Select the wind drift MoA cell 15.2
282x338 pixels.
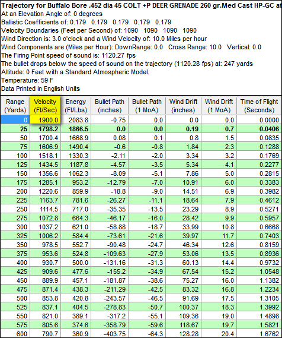click(219, 271)
